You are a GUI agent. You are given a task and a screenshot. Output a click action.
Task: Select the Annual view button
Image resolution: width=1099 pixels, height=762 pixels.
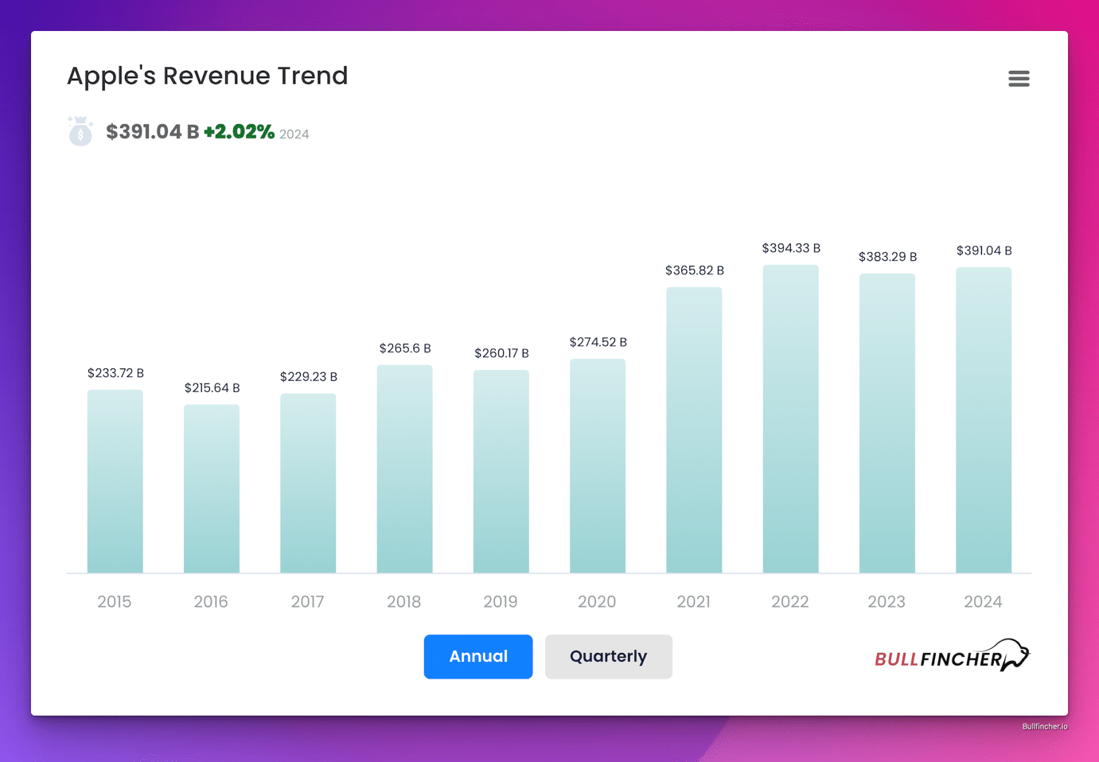coord(477,656)
